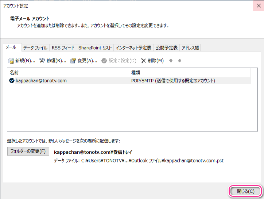
Task: Sort accounts by the 種類 column header
Action: point(190,73)
